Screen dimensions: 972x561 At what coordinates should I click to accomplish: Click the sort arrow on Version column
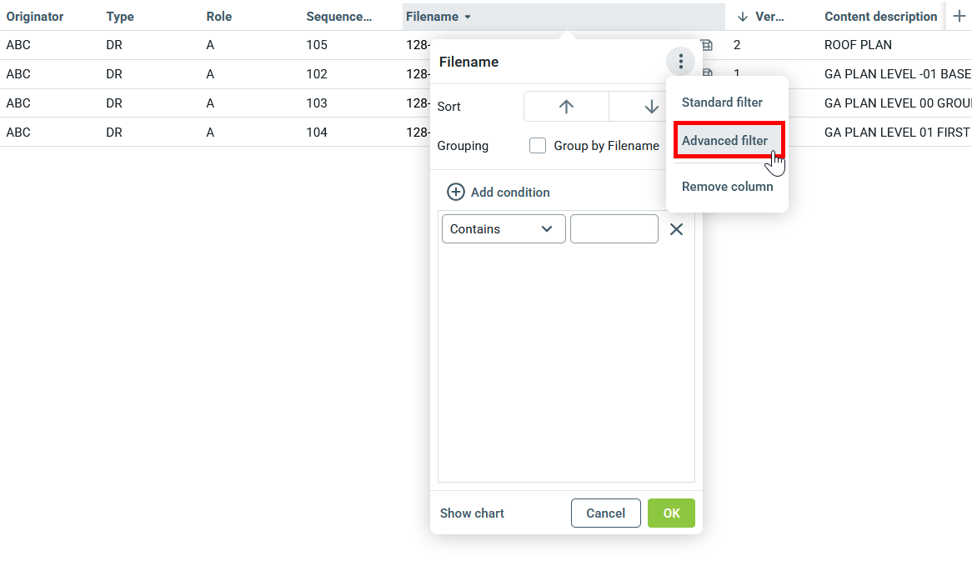tap(743, 17)
